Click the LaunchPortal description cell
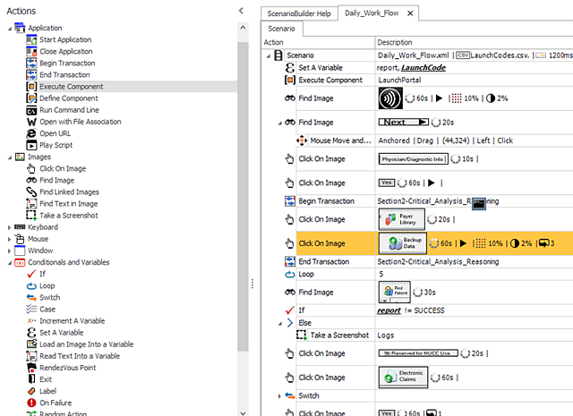573x416 pixels. click(474, 80)
